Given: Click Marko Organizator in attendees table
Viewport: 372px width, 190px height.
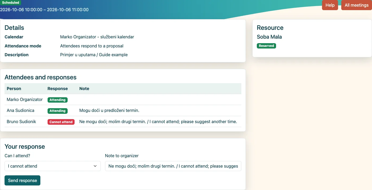Looking at the screenshot, I should 25,100.
